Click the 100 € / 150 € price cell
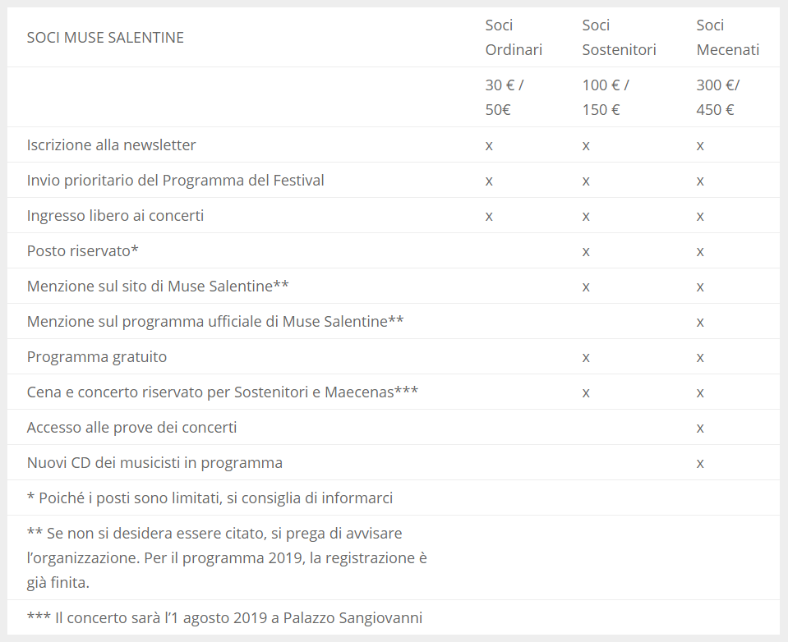The height and width of the screenshot is (642, 788). [x=606, y=97]
